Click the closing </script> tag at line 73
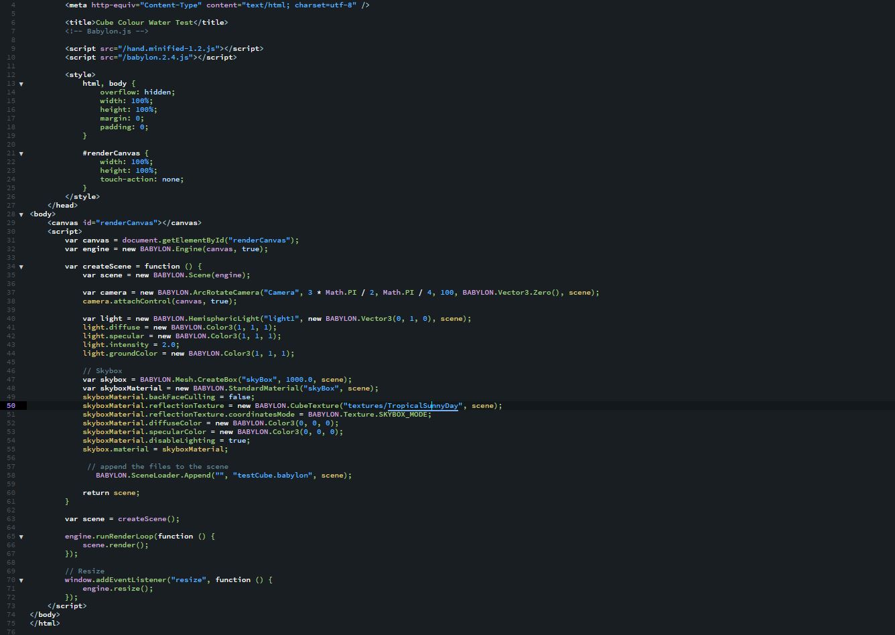This screenshot has width=895, height=635. 67,606
